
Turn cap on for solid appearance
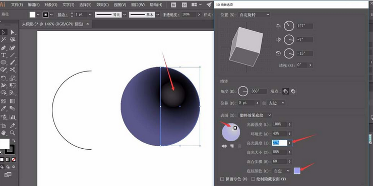coord(285,91)
